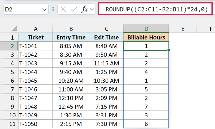Open the Insert Function fx button
The width and height of the screenshot is (215, 129).
pos(85,9)
